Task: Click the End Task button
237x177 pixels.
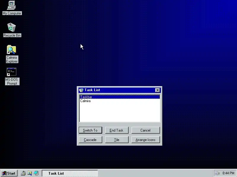Action: [117, 130]
